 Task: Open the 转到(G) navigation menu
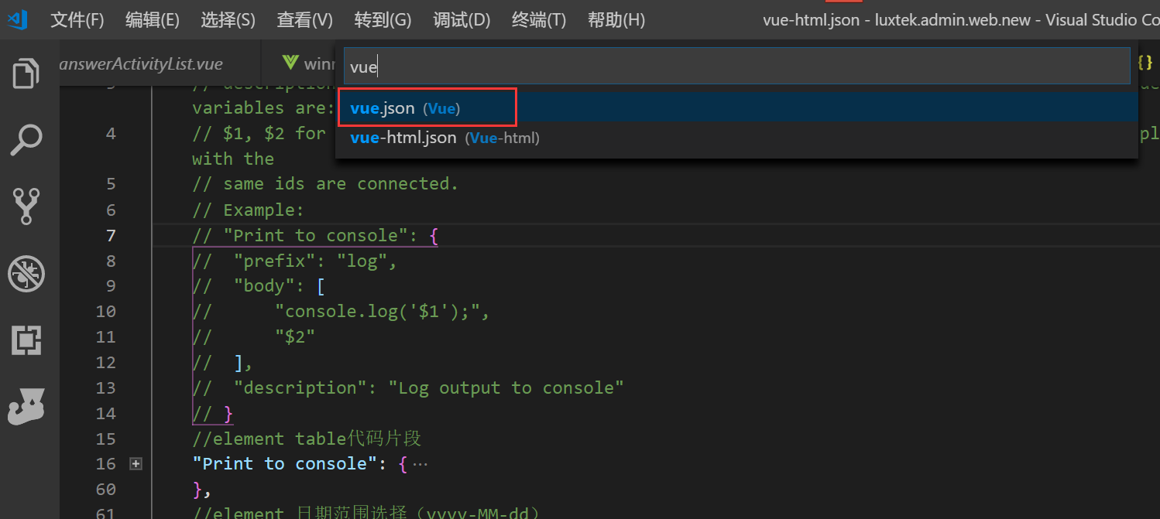(x=383, y=19)
